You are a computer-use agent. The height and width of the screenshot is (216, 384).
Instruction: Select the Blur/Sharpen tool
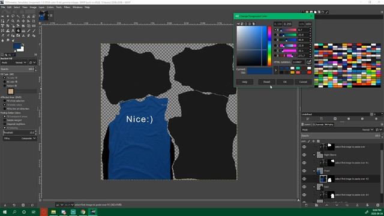pos(2,40)
